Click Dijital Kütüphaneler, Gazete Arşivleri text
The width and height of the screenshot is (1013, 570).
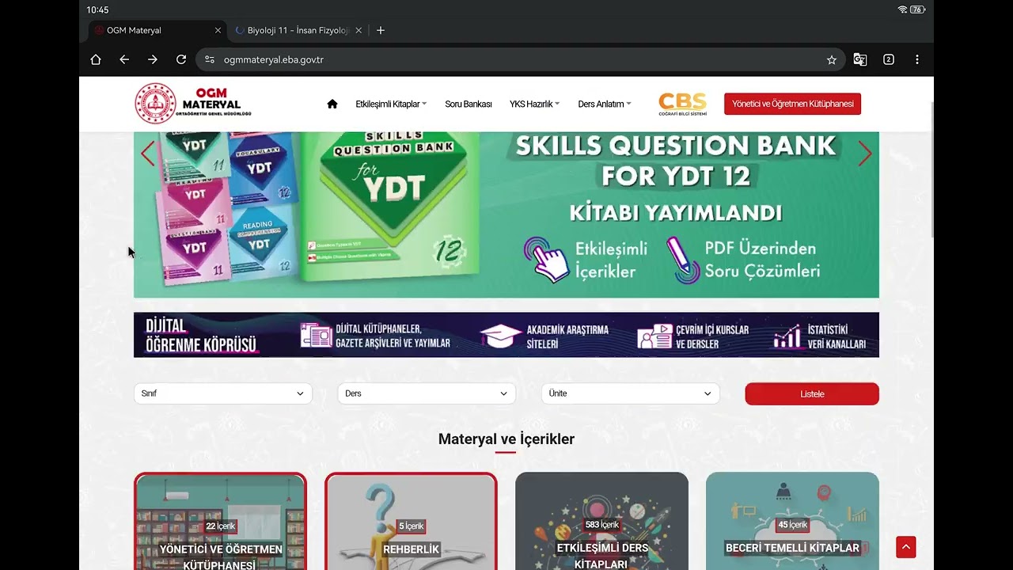(x=393, y=336)
